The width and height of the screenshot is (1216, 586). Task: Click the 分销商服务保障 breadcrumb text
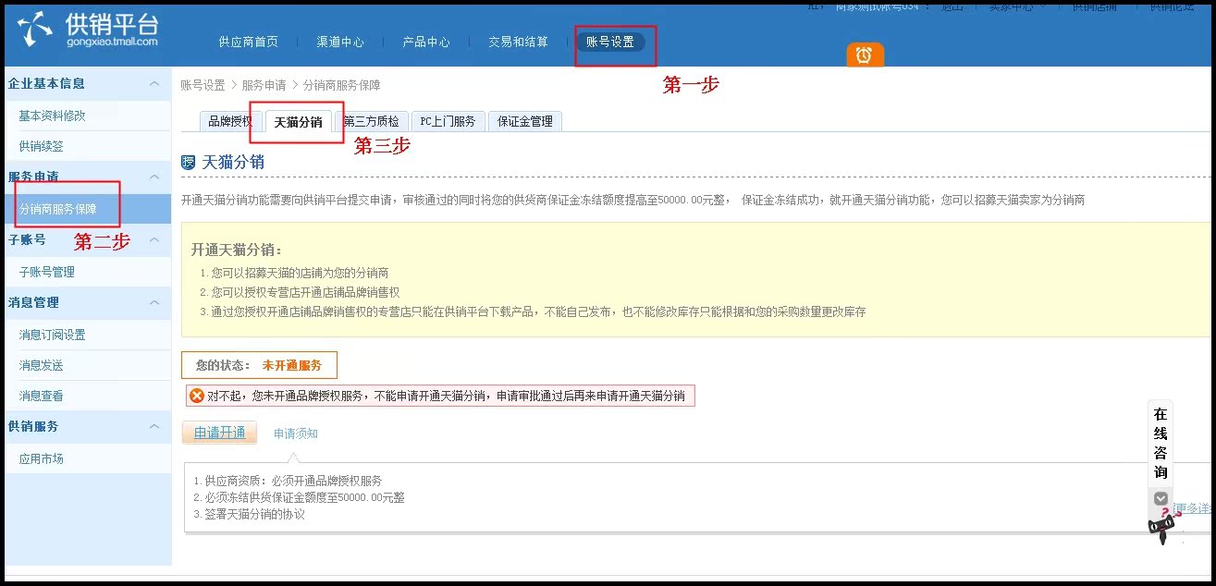click(342, 85)
